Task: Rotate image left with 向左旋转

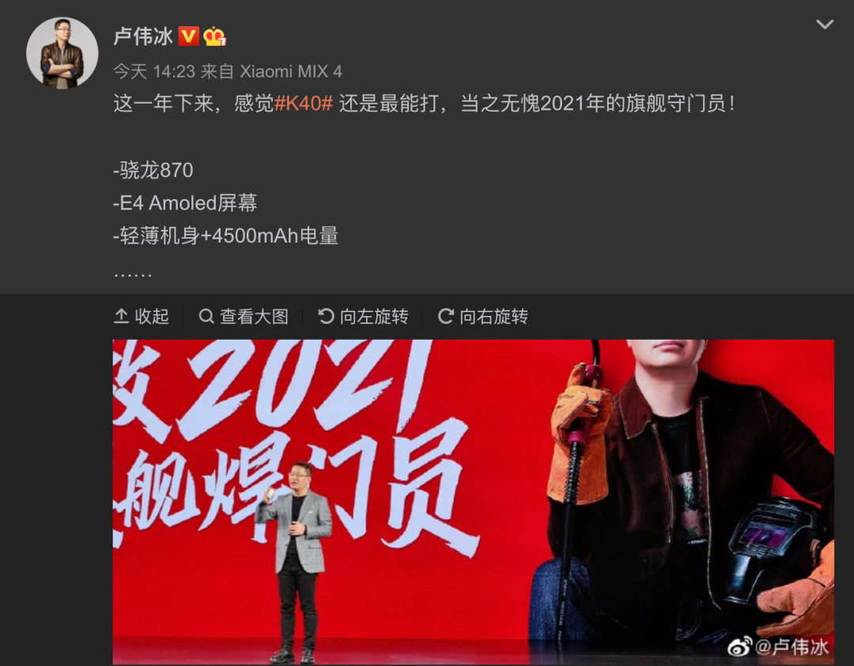Action: click(x=363, y=316)
